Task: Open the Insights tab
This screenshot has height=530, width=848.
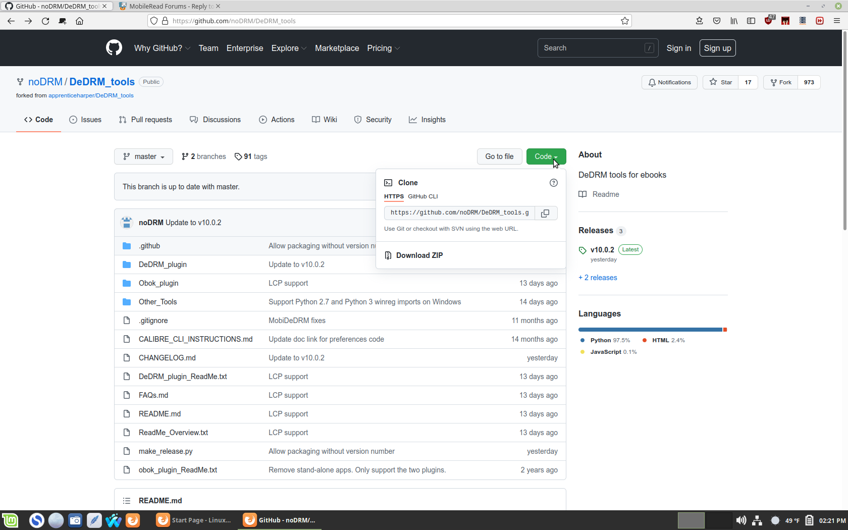Action: (427, 120)
